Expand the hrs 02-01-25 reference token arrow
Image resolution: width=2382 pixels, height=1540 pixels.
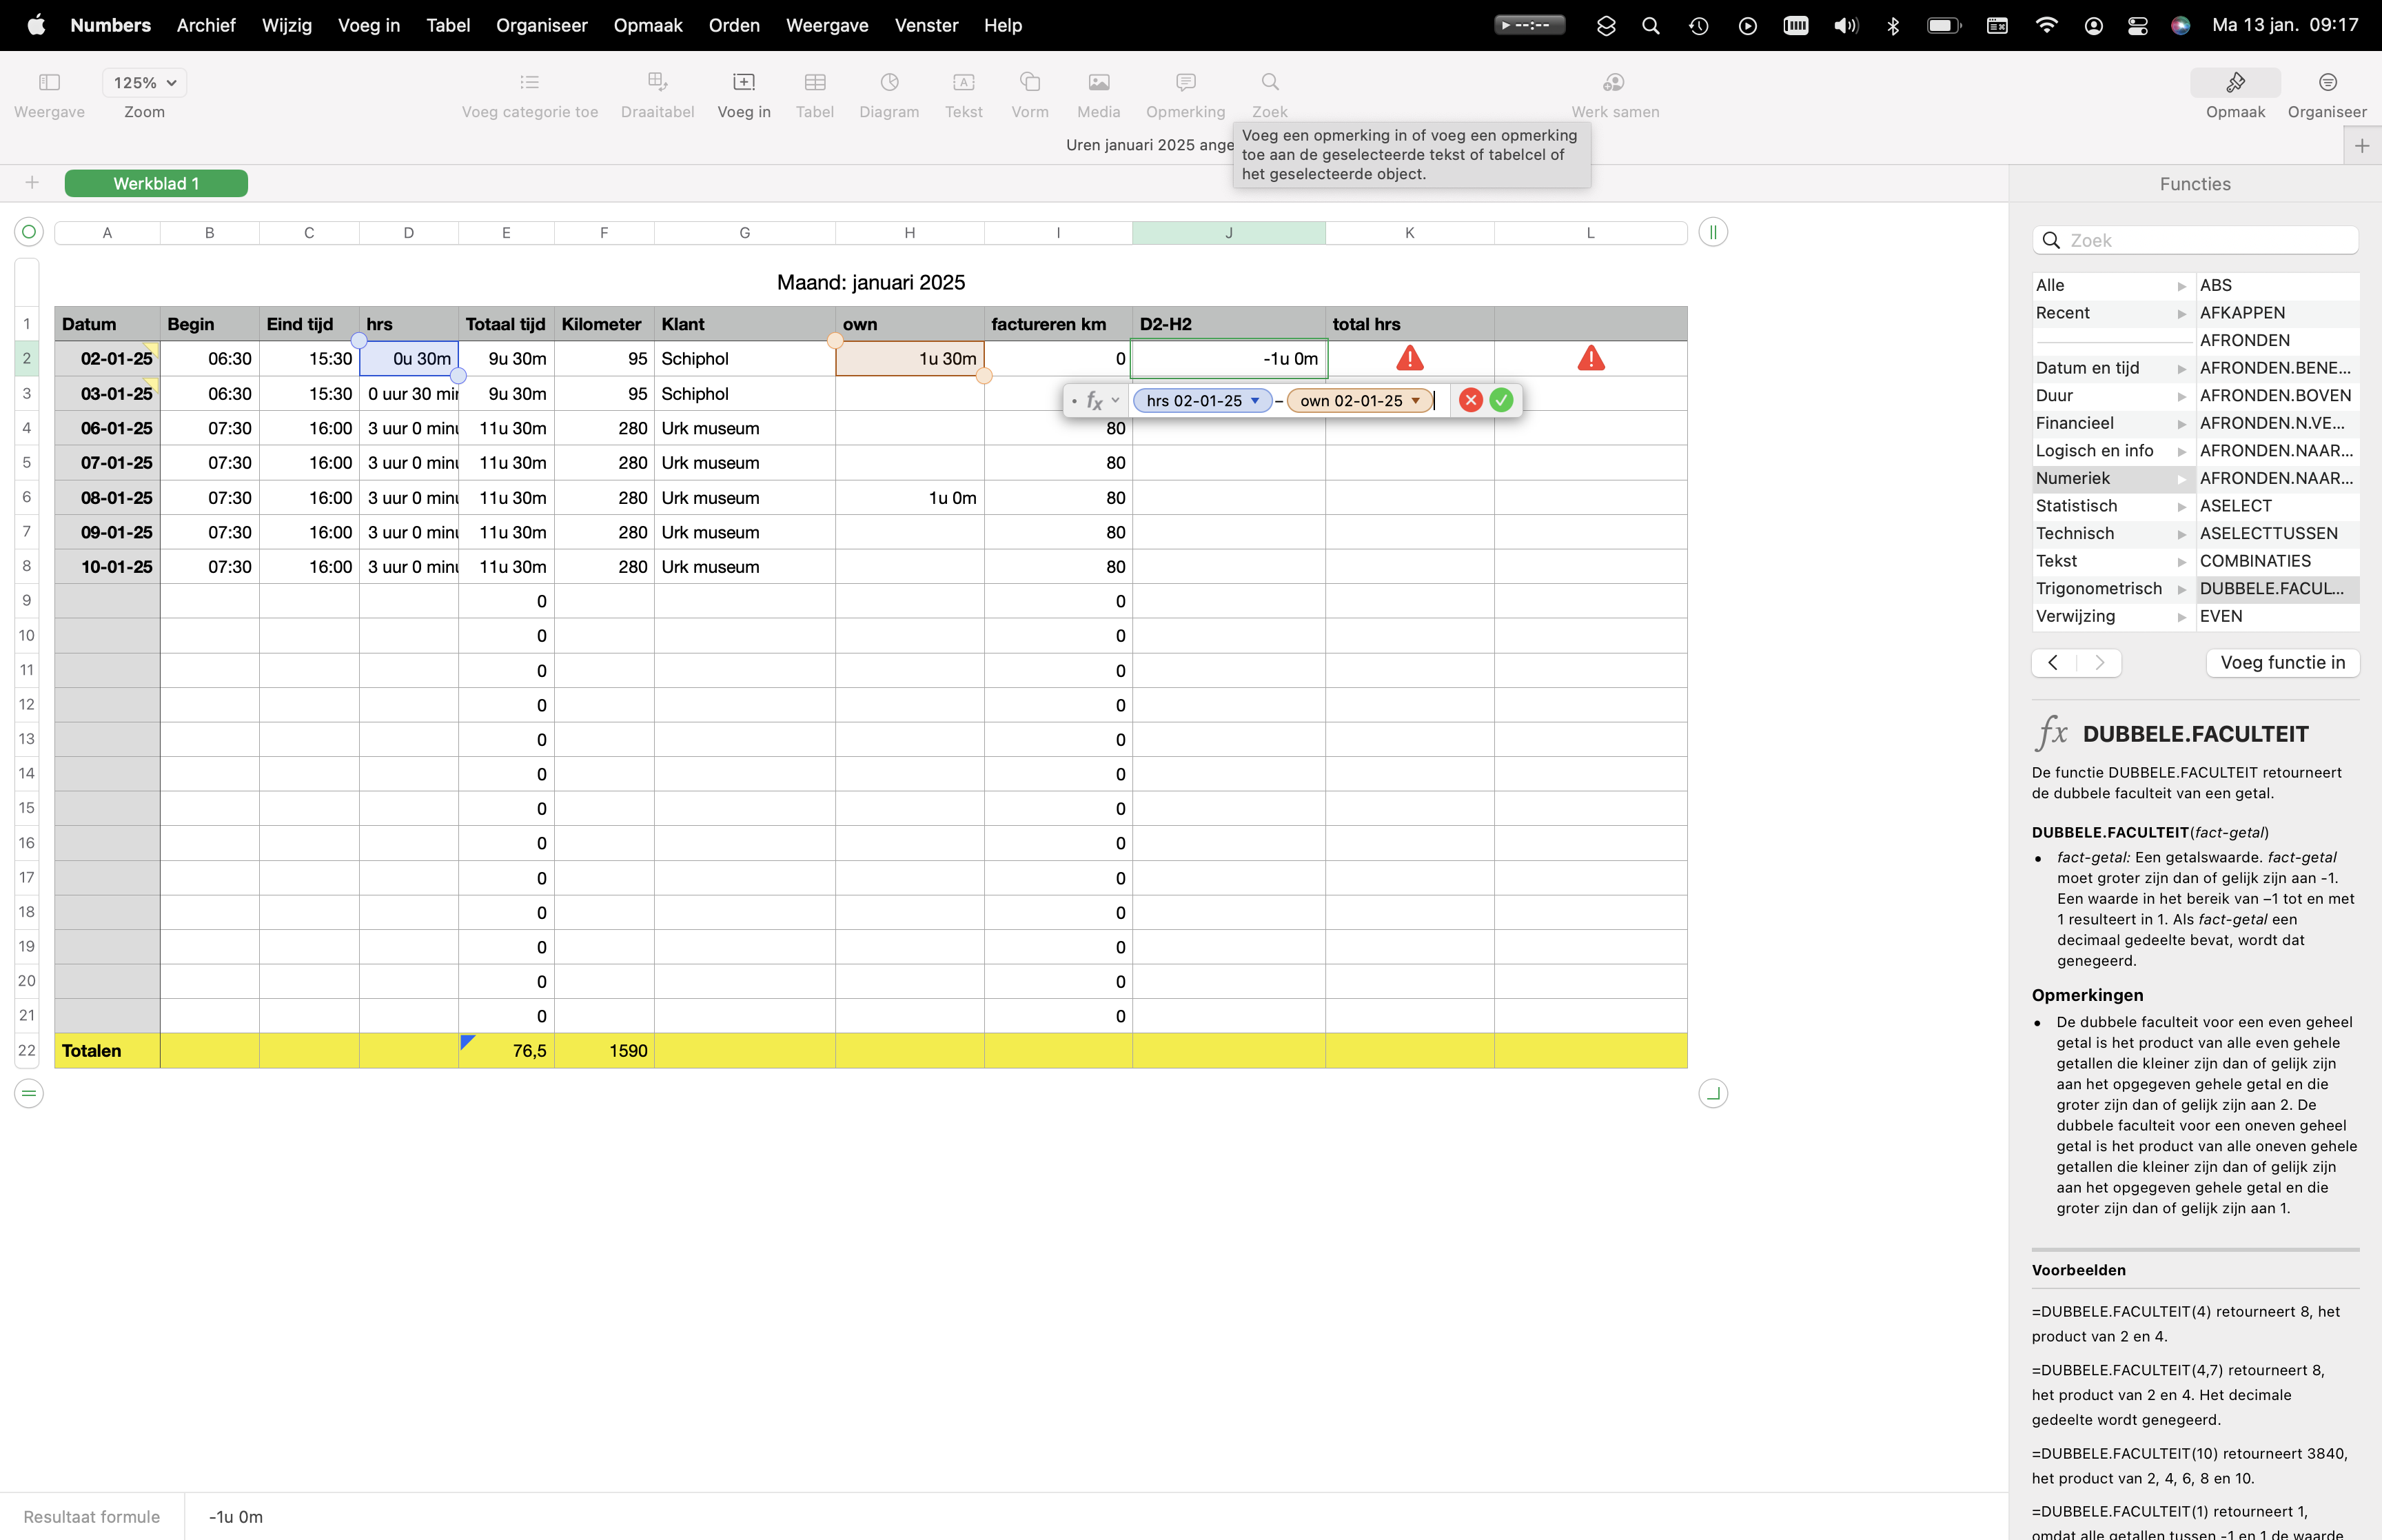coord(1254,401)
